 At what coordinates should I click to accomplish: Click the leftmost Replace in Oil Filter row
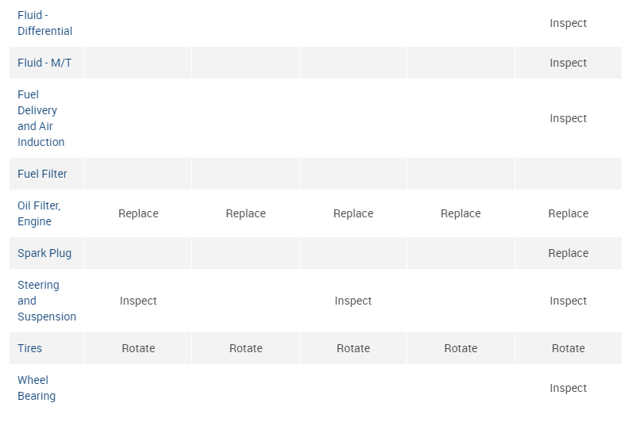tap(138, 213)
